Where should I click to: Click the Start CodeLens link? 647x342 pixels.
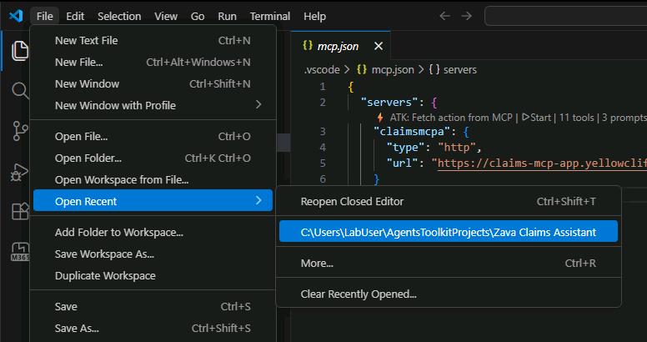pos(536,118)
